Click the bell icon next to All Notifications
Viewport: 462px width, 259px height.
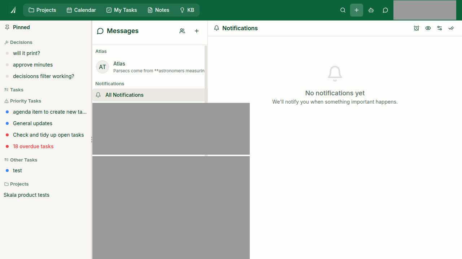[x=98, y=95]
